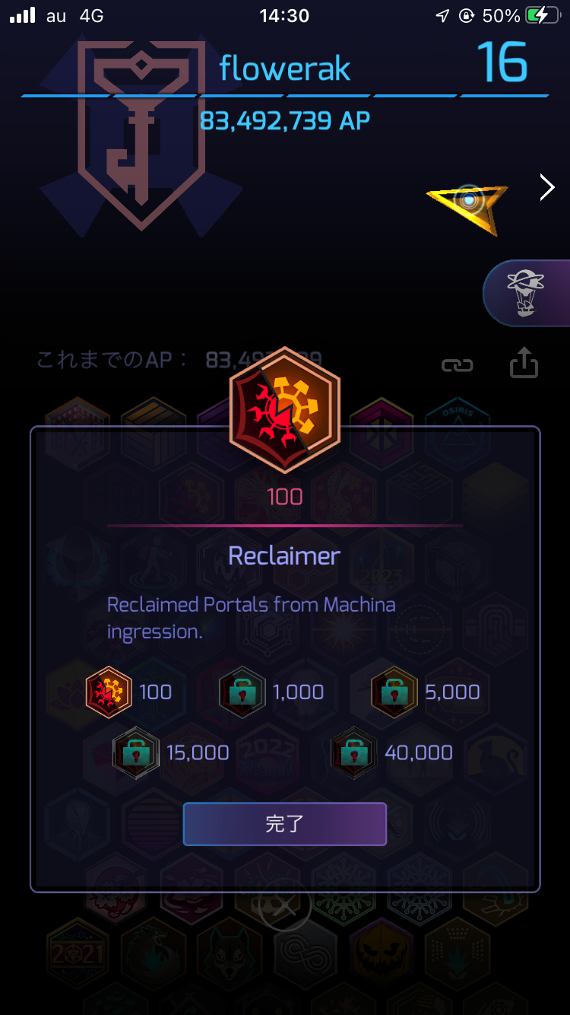Tap the Resistance key faction logo
Viewport: 570px width, 1015px height.
pos(138,133)
